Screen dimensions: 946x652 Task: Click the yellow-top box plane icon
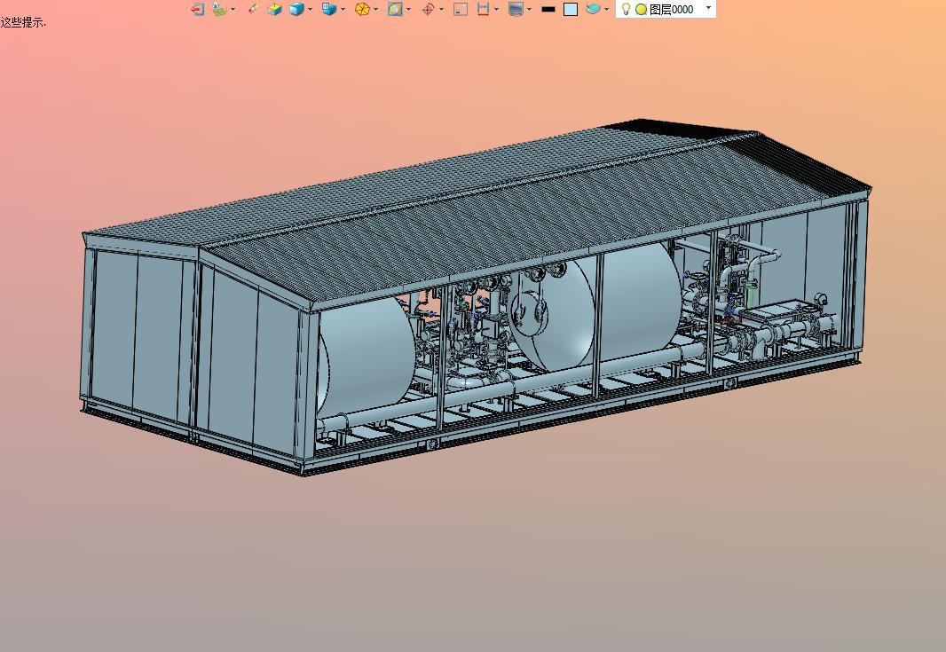(x=274, y=9)
